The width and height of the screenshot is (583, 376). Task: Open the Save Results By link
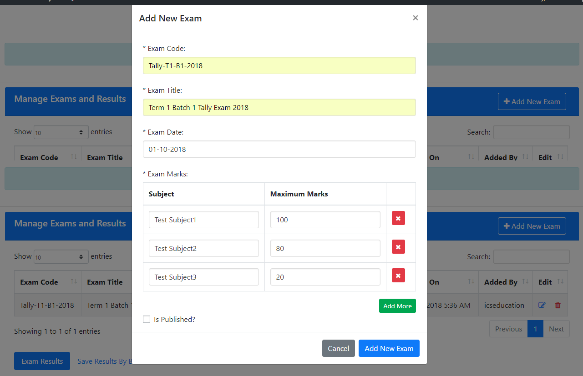pyautogui.click(x=105, y=361)
